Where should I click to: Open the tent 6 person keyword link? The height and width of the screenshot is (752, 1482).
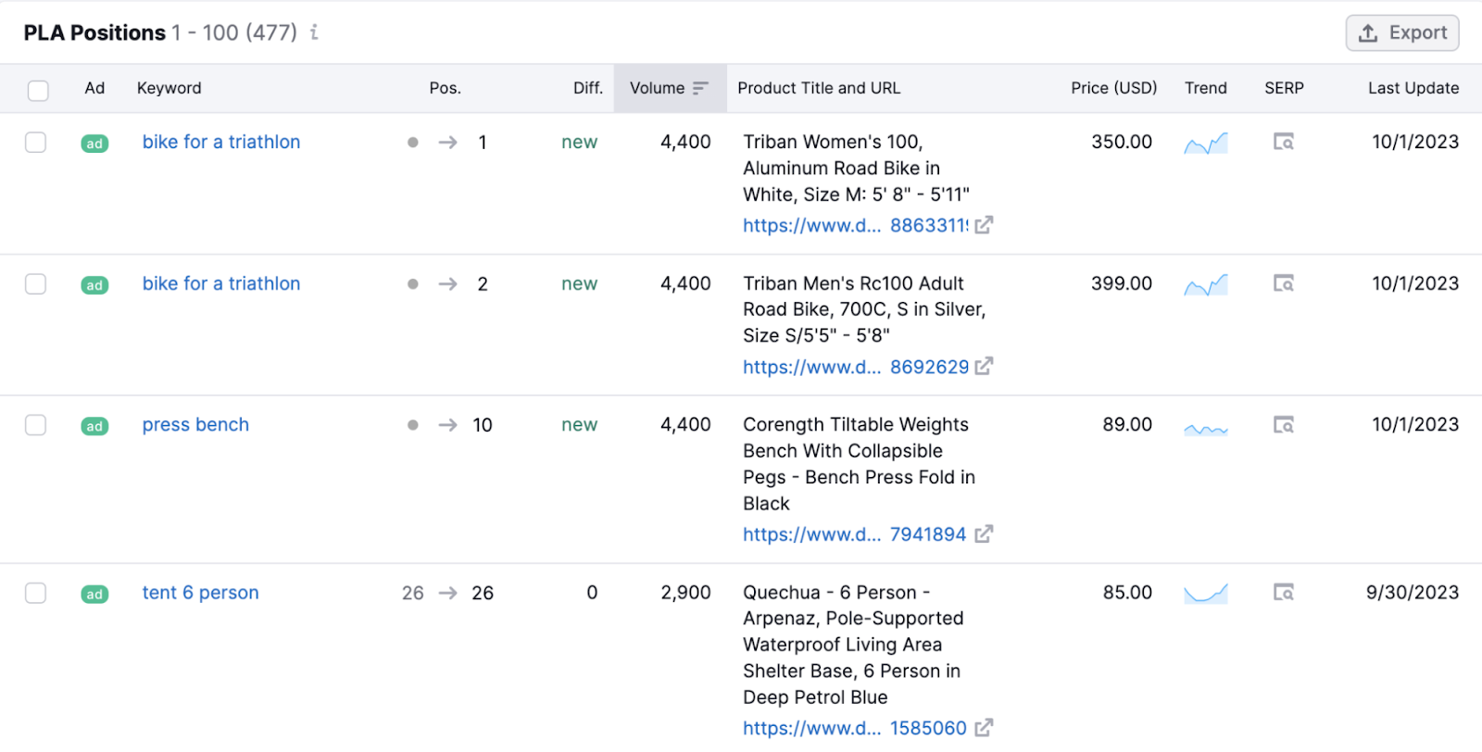(200, 593)
